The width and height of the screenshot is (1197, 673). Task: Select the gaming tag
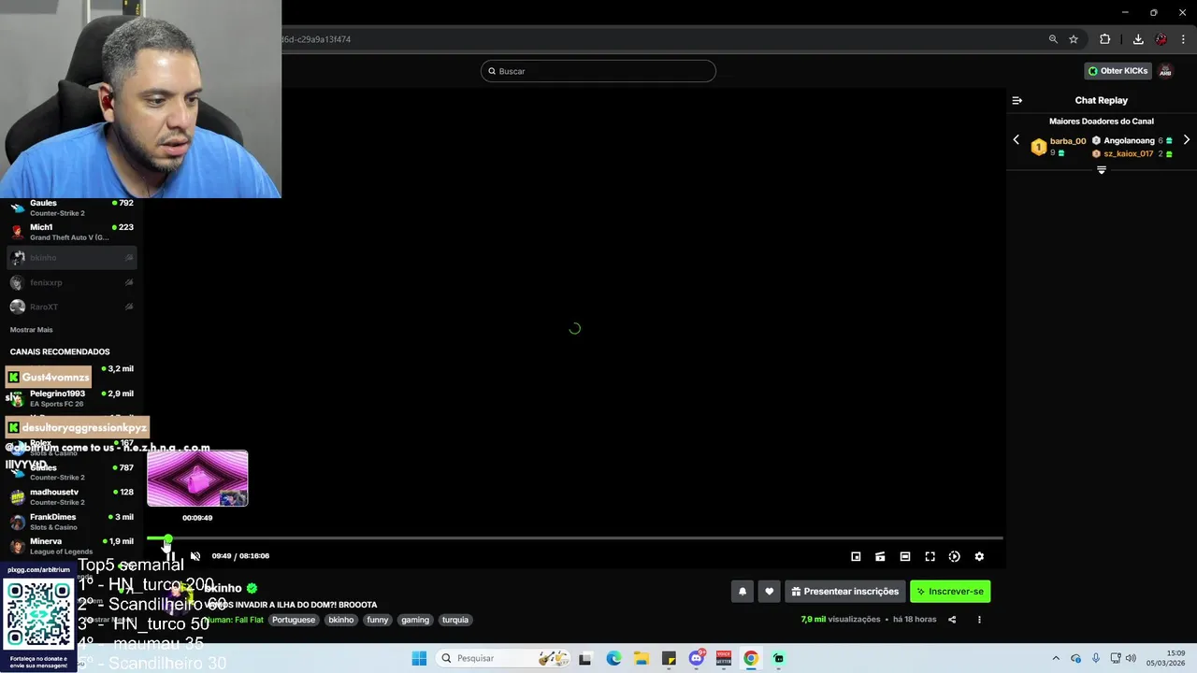415,620
